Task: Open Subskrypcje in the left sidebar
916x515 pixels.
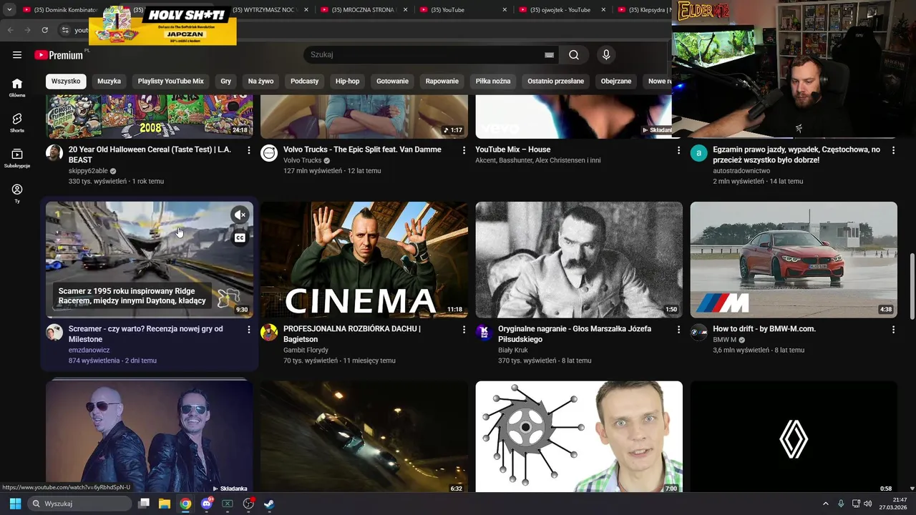Action: tap(17, 158)
